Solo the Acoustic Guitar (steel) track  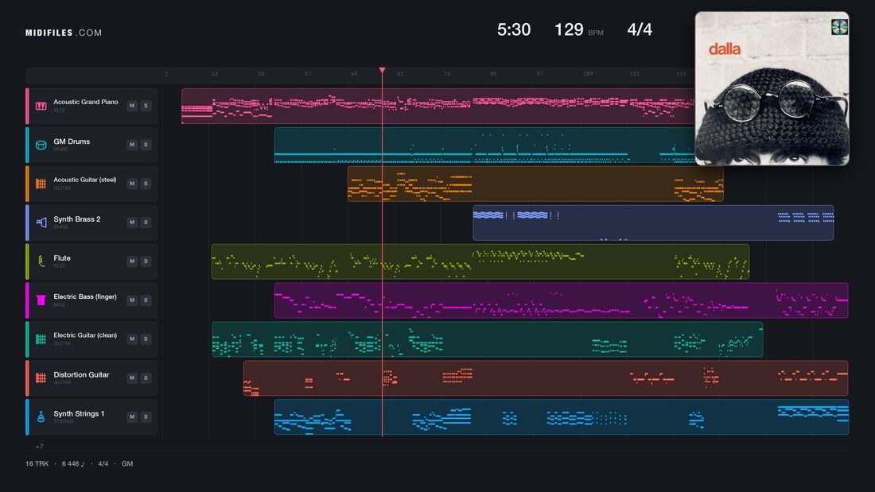click(x=146, y=184)
